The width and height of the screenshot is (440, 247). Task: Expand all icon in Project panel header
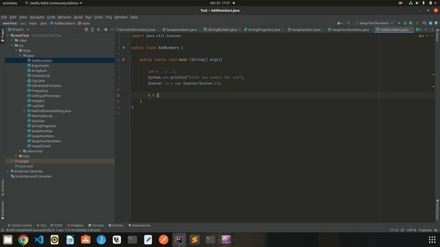[92, 30]
